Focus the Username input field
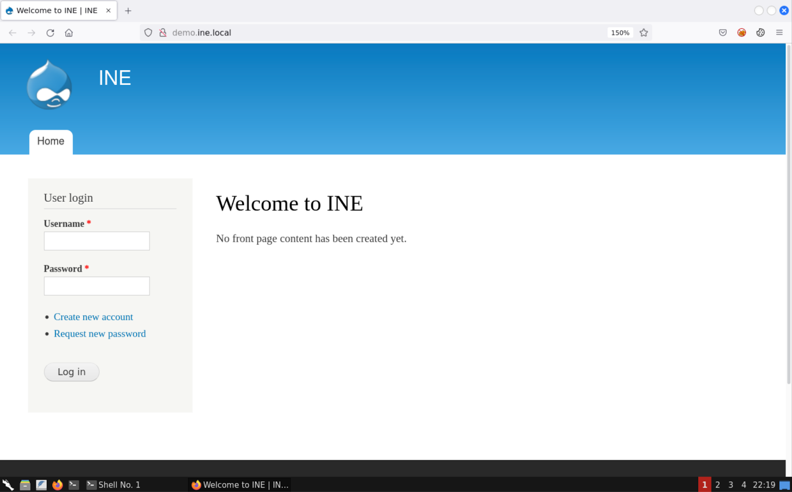The height and width of the screenshot is (492, 792). point(97,241)
